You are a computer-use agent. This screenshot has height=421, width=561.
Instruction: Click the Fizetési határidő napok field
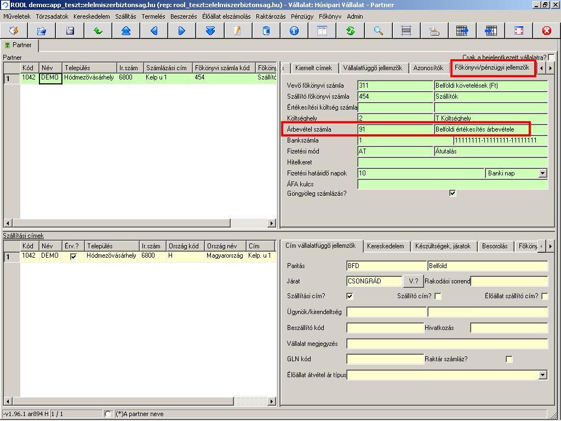coord(421,173)
